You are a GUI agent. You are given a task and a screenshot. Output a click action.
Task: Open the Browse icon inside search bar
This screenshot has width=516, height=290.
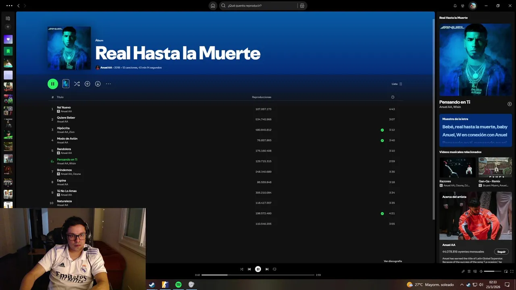302,6
